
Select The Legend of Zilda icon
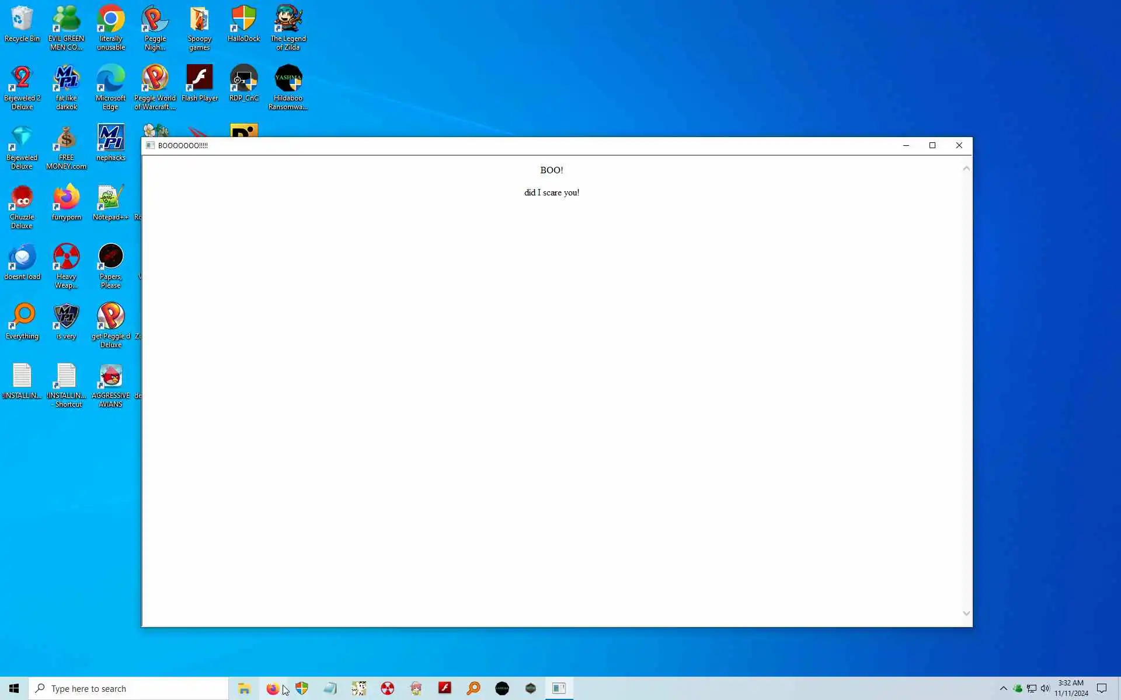(288, 24)
